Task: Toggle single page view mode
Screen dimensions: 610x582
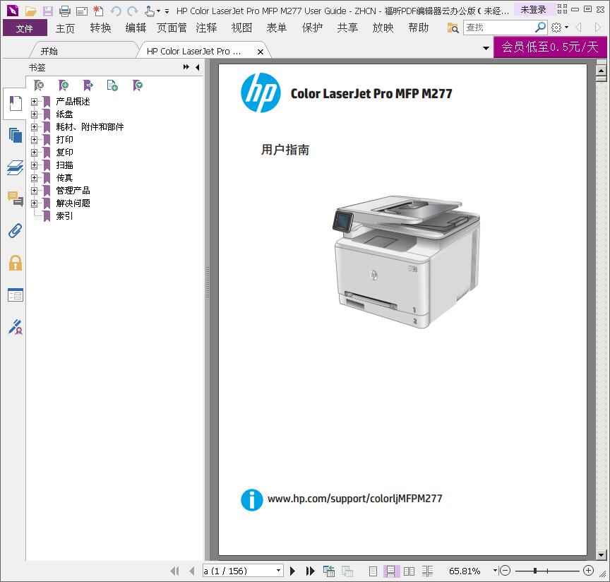Action: (373, 571)
